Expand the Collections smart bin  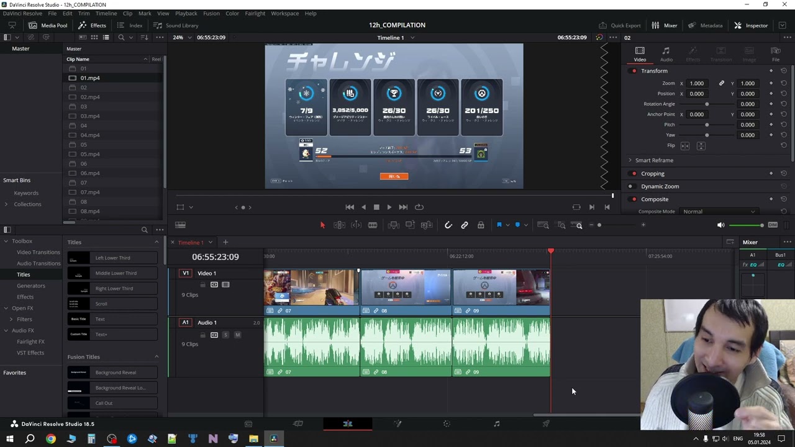coord(6,204)
